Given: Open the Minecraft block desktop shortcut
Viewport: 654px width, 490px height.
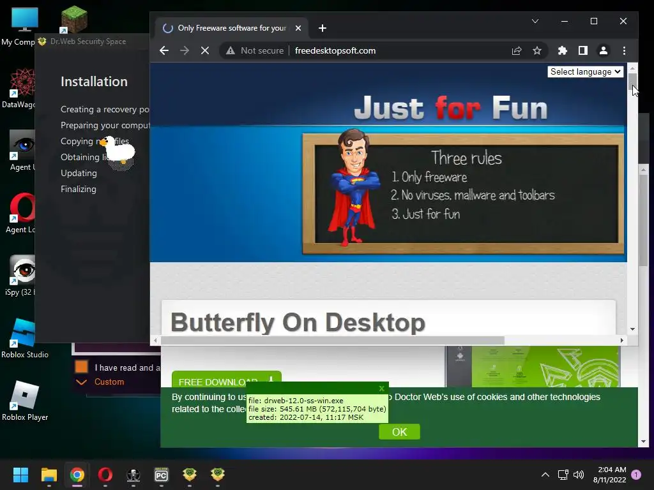Looking at the screenshot, I should (74, 20).
